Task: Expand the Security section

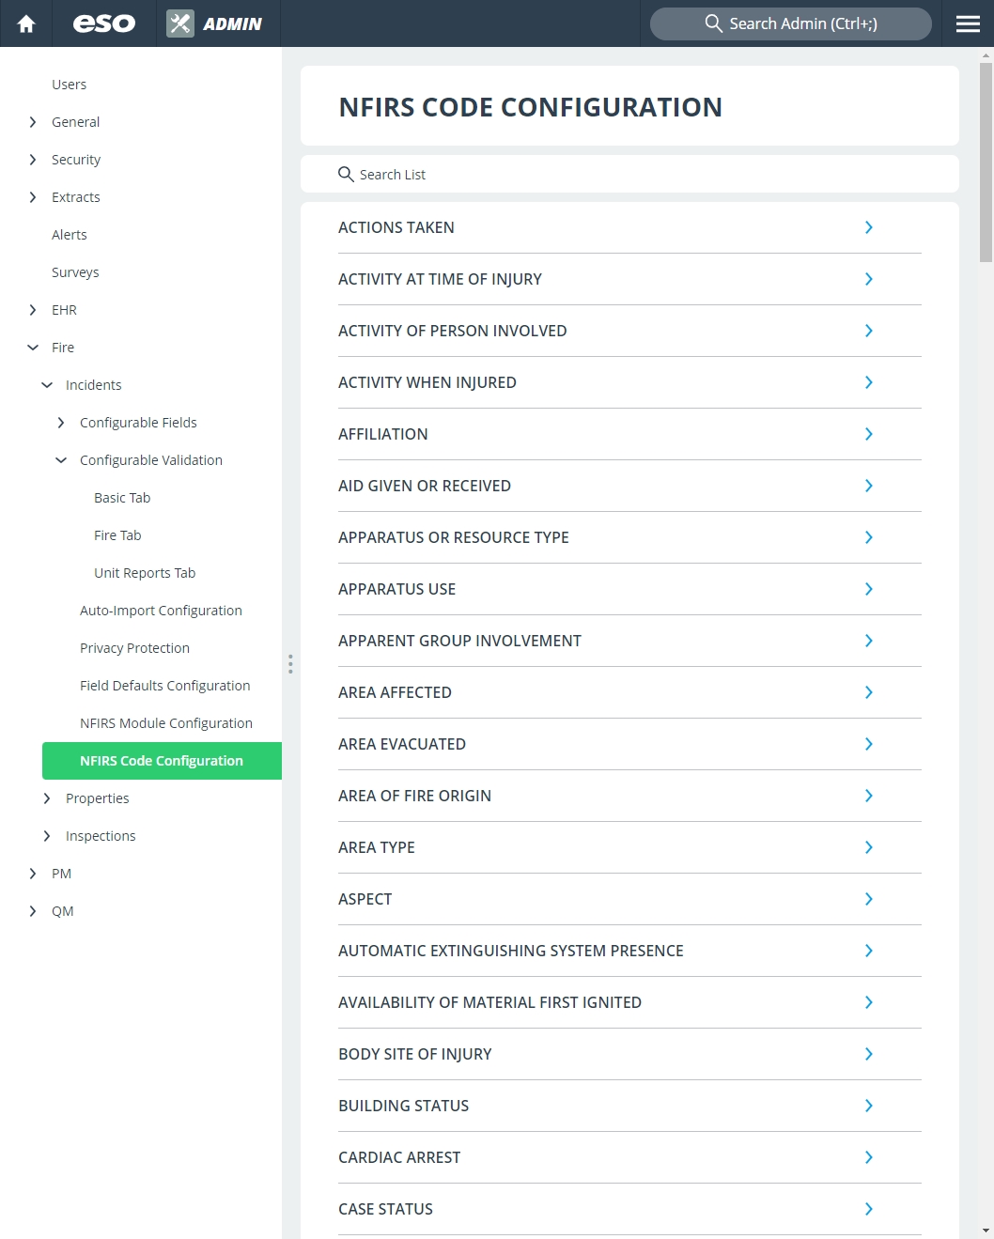Action: (33, 160)
